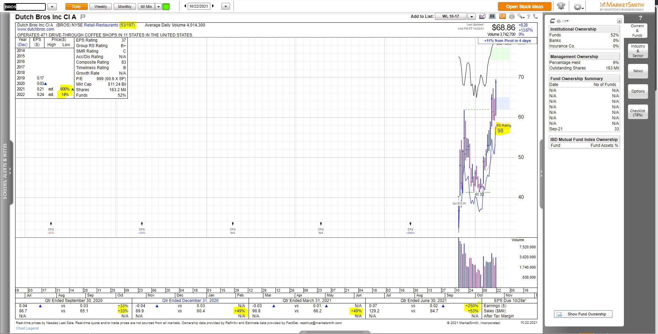Click the 10/22/2021 date field

(x=199, y=6)
